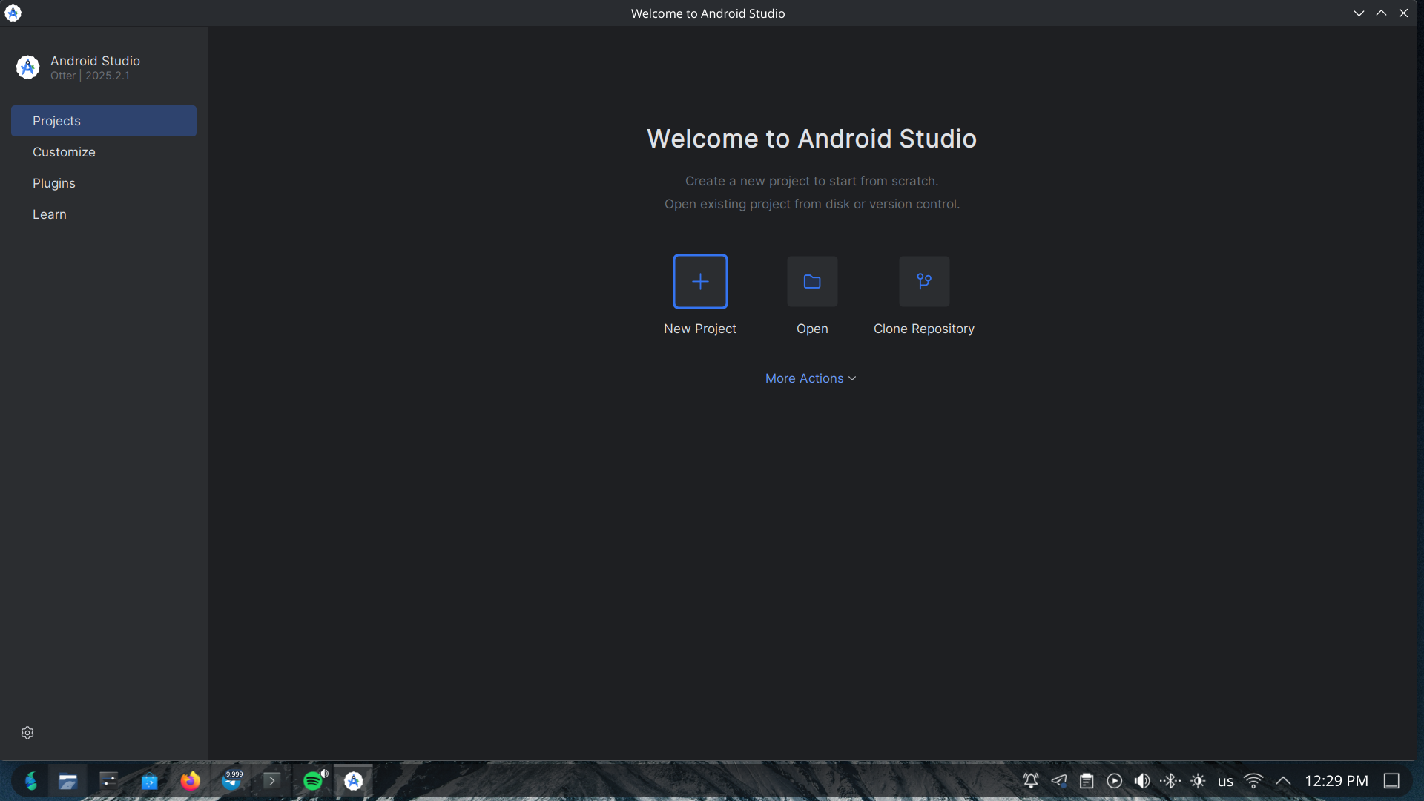Open Spotify from the taskbar
Image resolution: width=1424 pixels, height=801 pixels.
click(313, 781)
